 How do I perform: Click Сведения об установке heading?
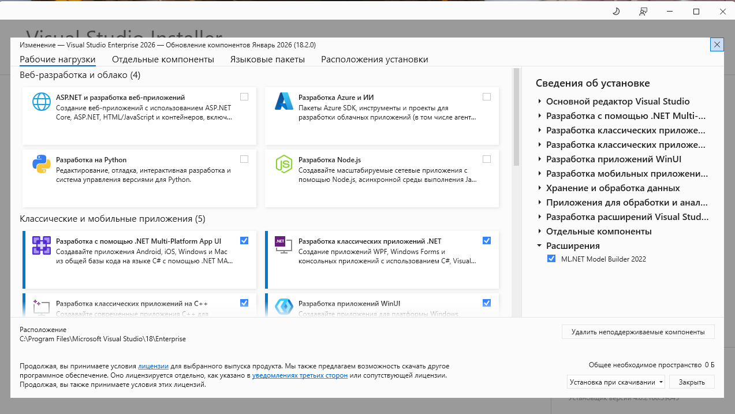593,83
